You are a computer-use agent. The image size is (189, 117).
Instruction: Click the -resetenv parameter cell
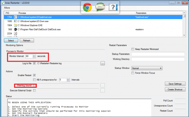tap(140, 30)
